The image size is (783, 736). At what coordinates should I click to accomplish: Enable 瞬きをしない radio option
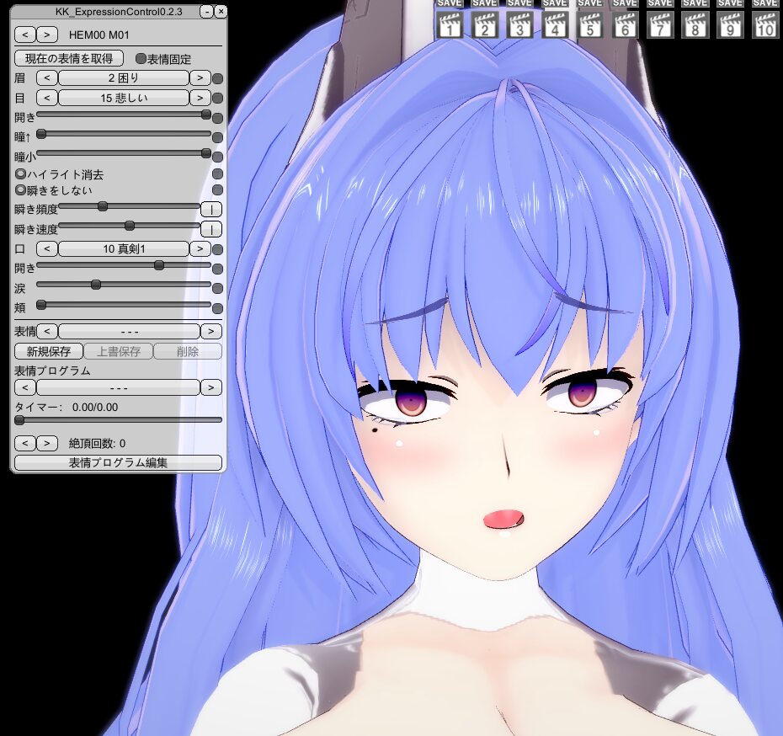click(53, 190)
